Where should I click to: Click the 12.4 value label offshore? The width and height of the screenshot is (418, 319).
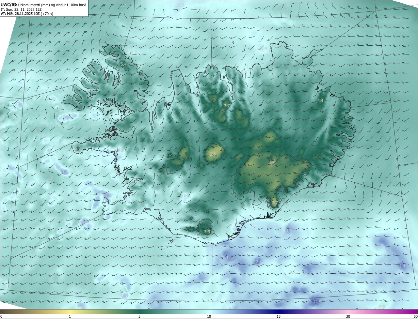tap(401, 266)
